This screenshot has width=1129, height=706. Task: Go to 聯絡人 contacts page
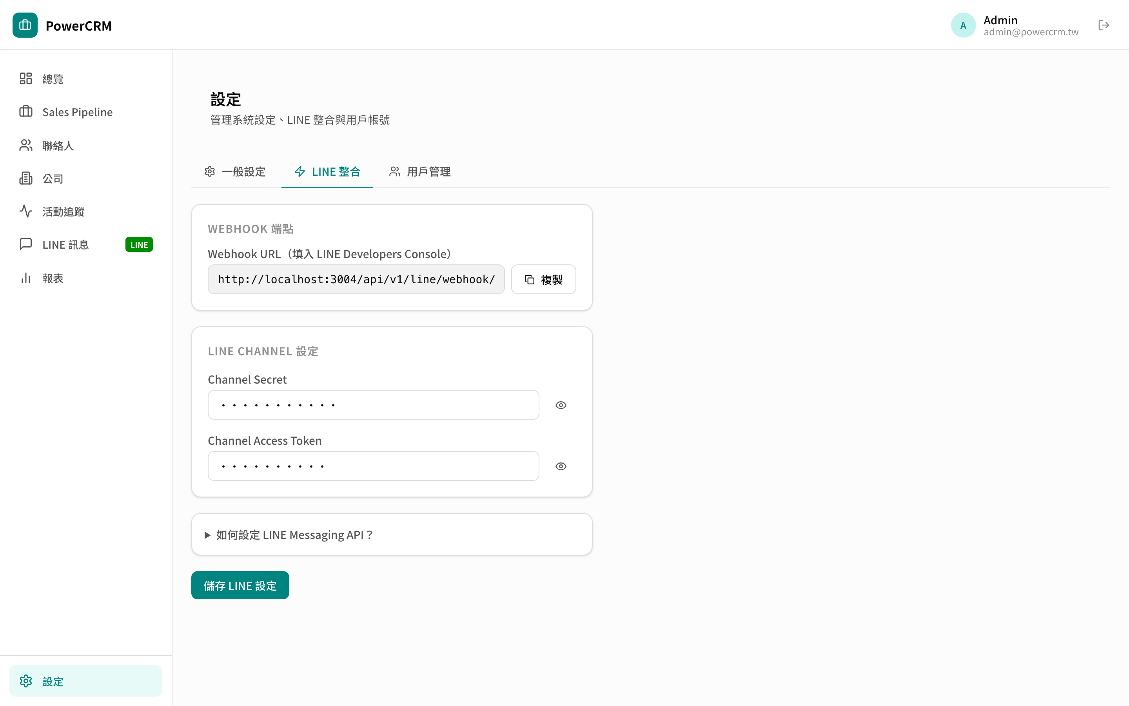tap(58, 146)
